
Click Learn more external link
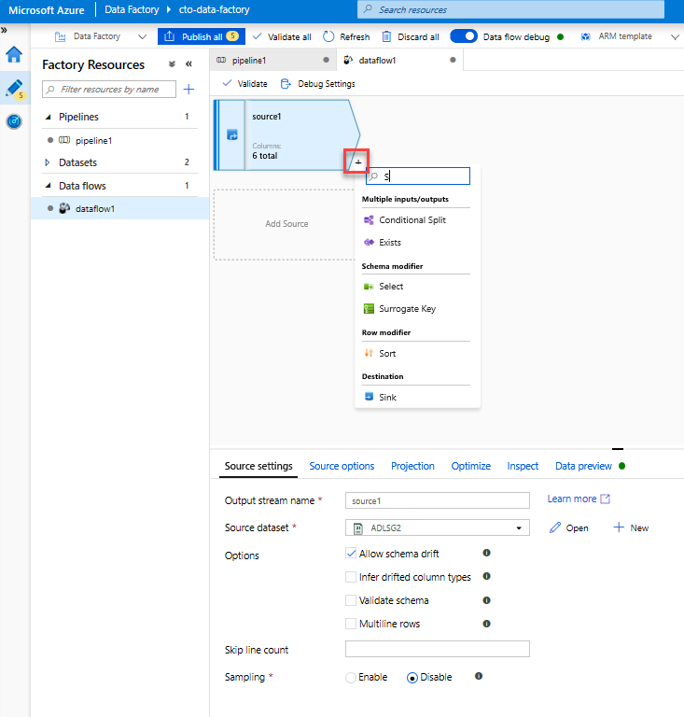tap(579, 499)
